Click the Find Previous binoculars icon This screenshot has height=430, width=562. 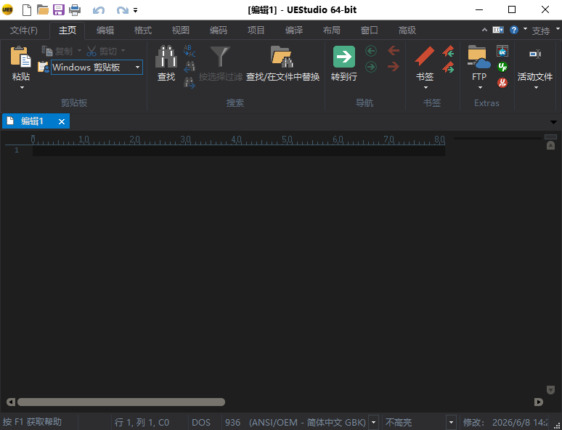(x=190, y=67)
